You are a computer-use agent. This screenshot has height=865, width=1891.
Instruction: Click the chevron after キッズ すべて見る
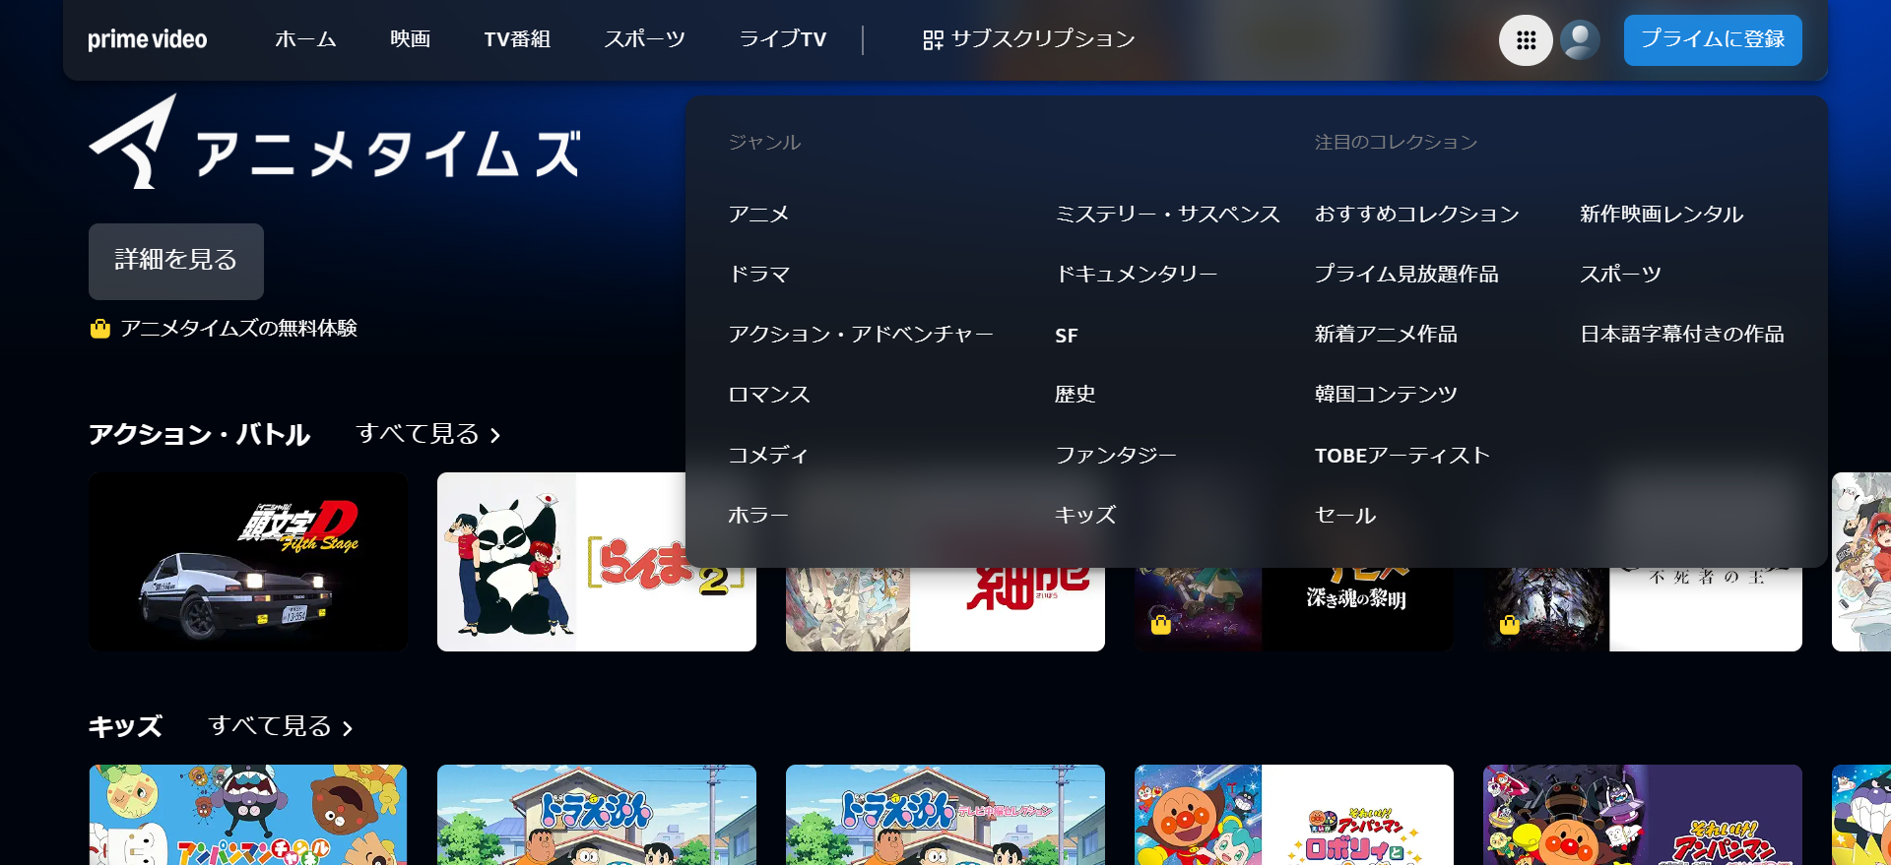click(348, 728)
